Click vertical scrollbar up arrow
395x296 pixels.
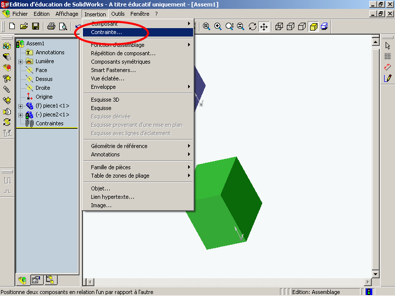point(376,42)
